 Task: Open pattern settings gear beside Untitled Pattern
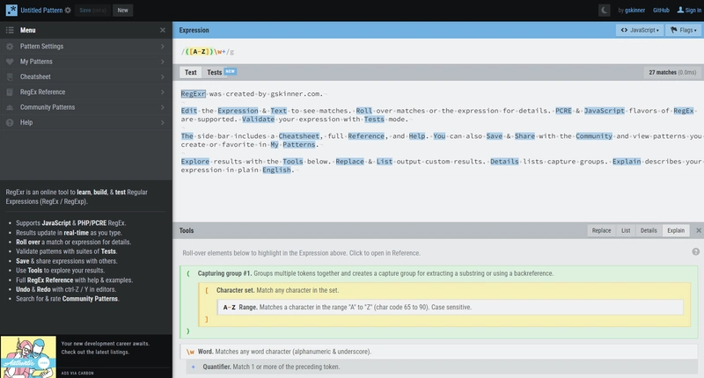[68, 10]
